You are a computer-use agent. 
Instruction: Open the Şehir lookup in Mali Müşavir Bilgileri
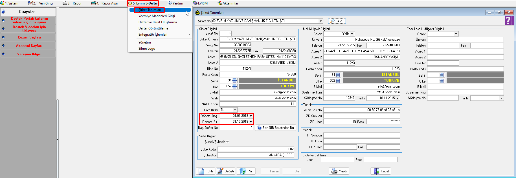click(338, 75)
